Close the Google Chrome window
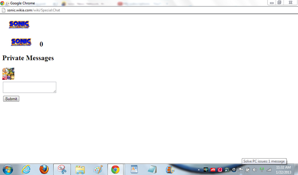298x175 pixels. [291, 3]
